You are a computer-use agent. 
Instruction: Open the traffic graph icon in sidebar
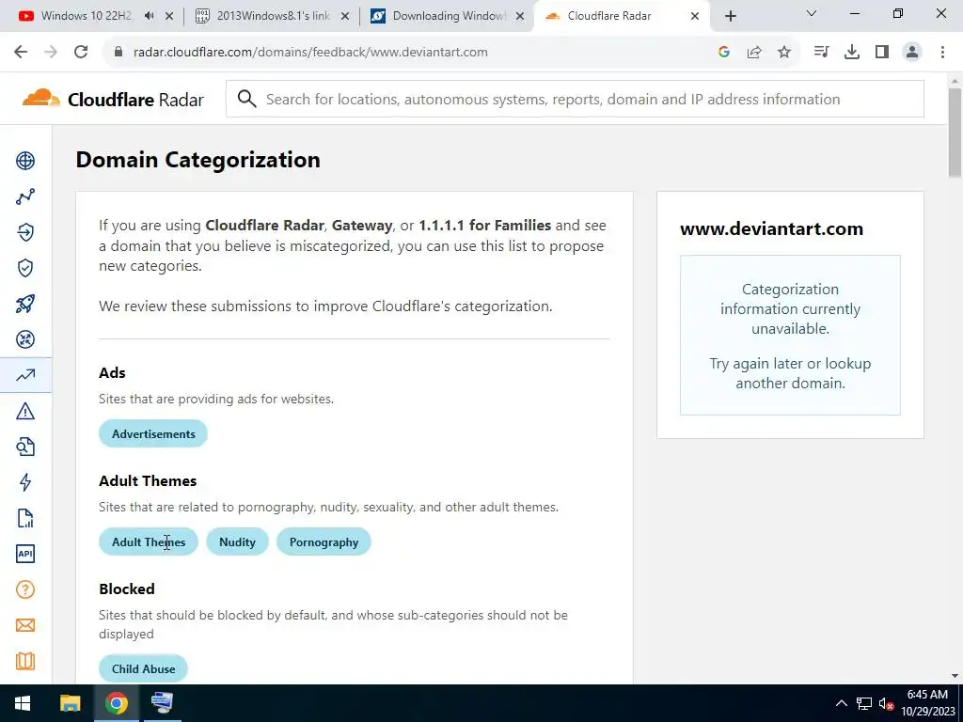coord(25,196)
